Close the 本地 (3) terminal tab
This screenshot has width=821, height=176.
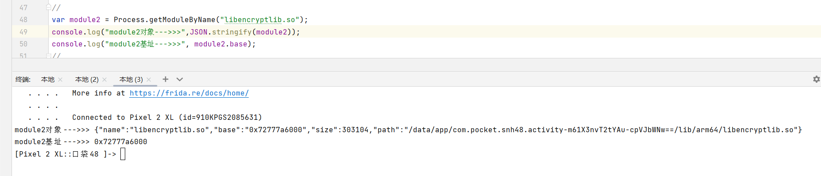point(149,80)
